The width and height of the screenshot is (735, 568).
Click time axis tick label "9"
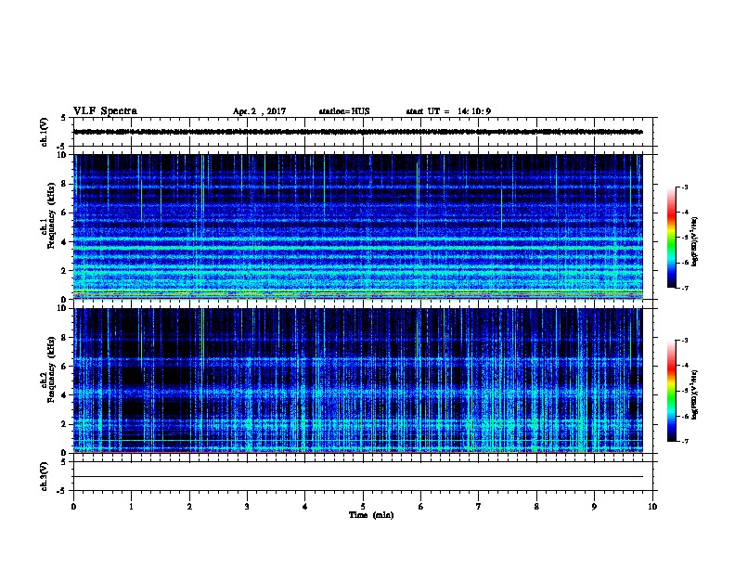[x=594, y=507]
